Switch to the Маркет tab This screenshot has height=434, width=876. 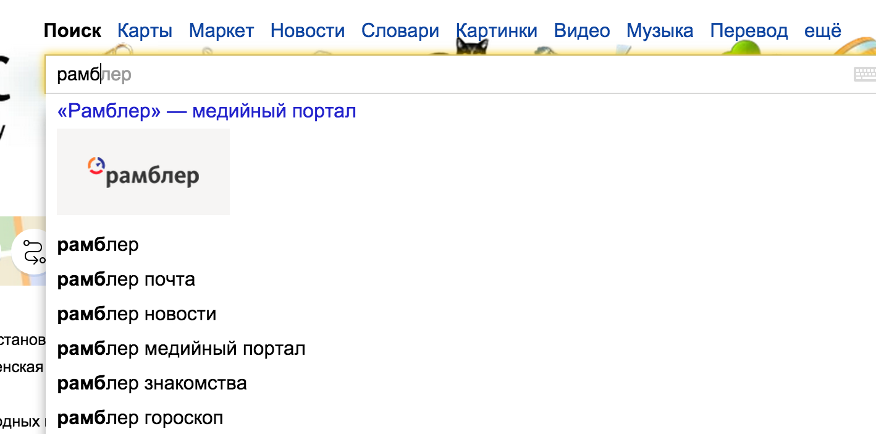[x=221, y=31]
